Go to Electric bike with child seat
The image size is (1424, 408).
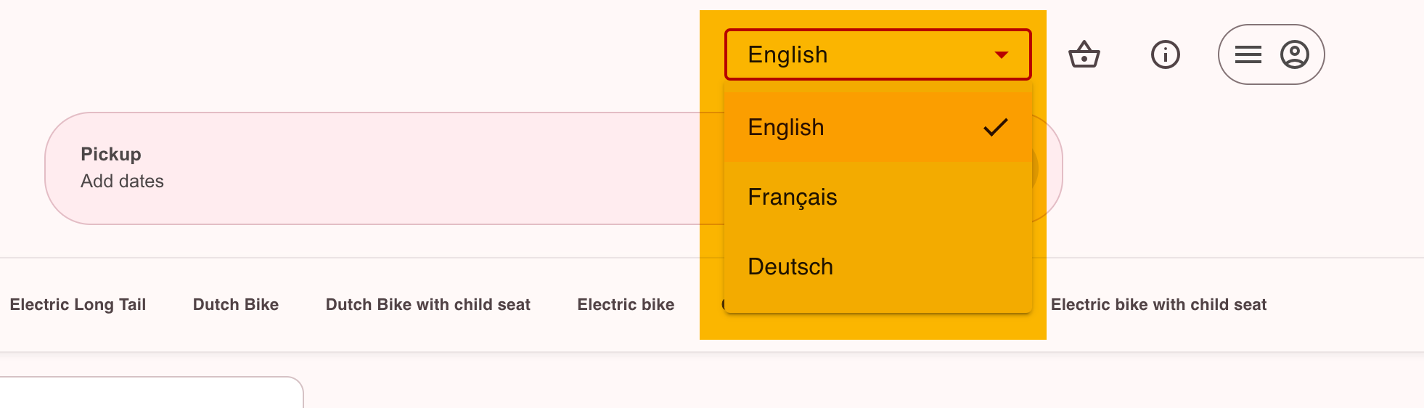pyautogui.click(x=1158, y=305)
